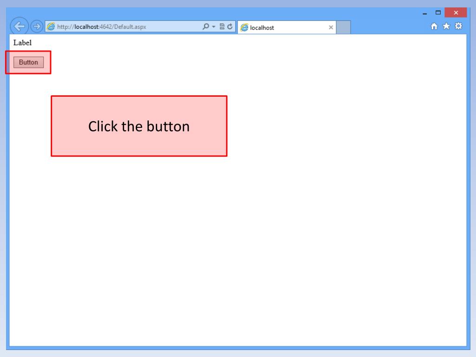Refresh the page with the reload icon

pyautogui.click(x=230, y=26)
